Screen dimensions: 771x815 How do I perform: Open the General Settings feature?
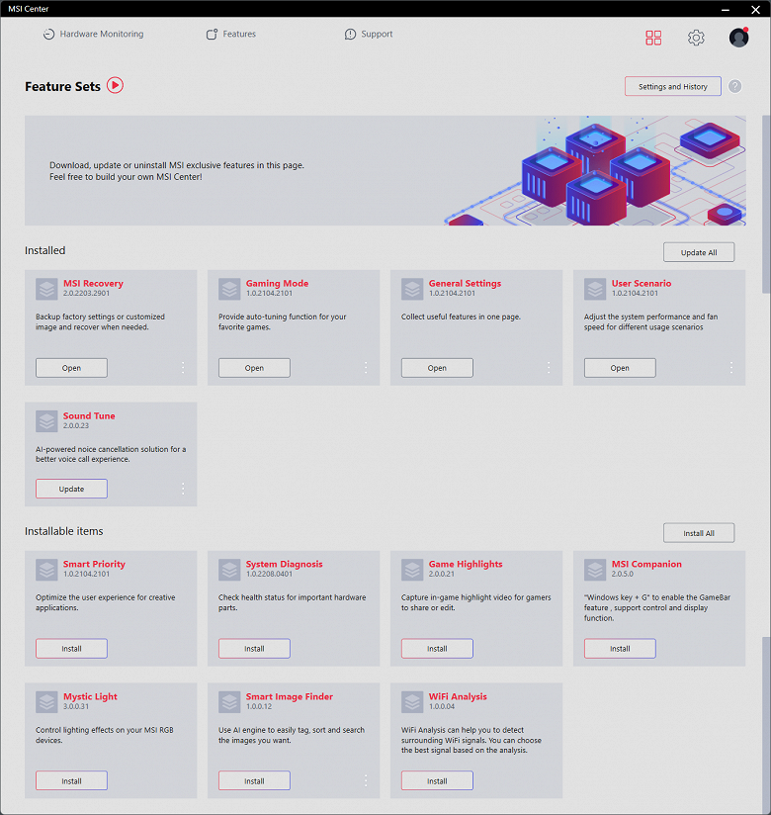437,368
